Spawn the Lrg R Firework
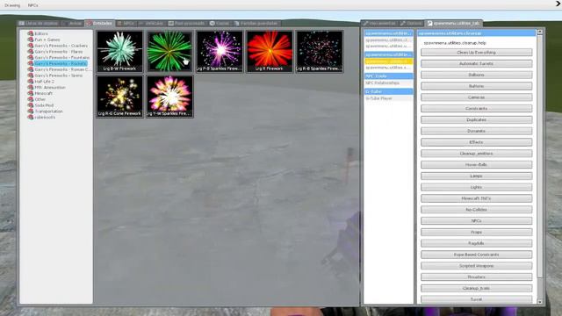 [270, 51]
